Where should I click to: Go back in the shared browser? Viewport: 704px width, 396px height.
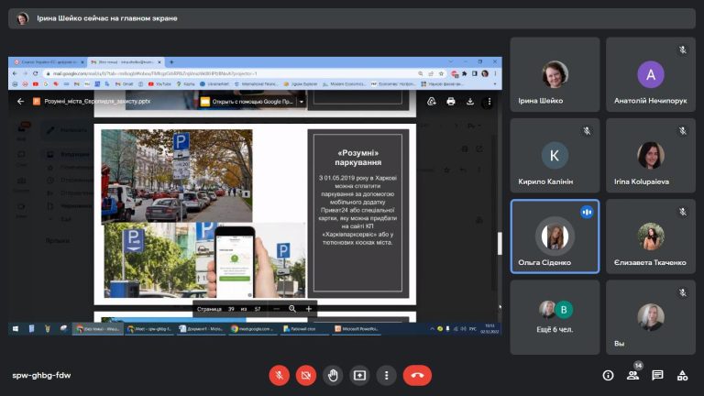[x=15, y=73]
